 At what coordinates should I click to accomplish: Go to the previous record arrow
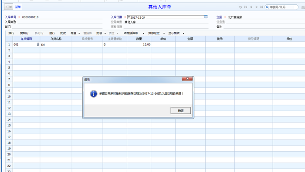(x=251, y=7)
